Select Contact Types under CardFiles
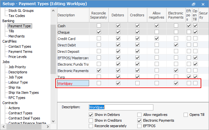 [x=20, y=46]
